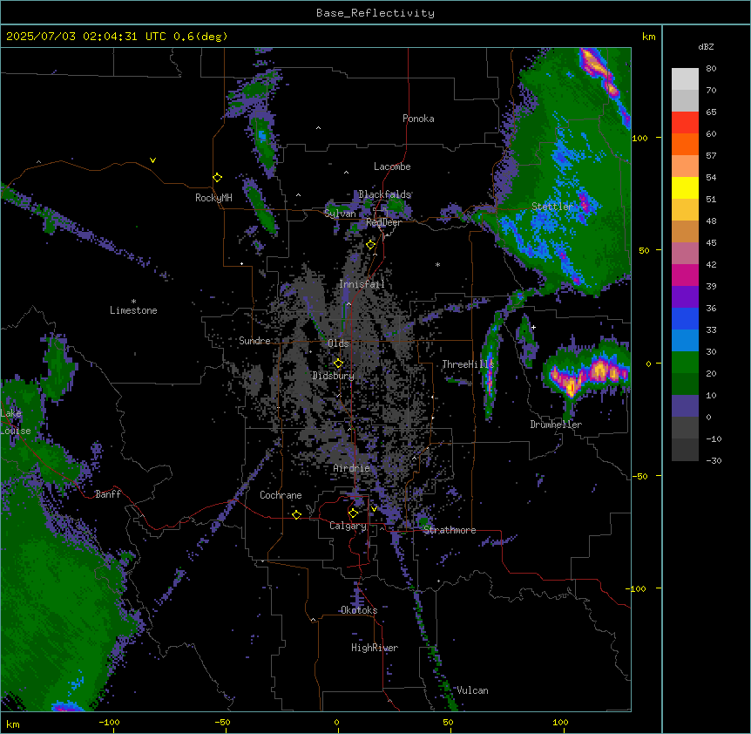Viewport: 751px width, 734px height.
Task: Click the 100 tick on right axis
Action: (639, 138)
